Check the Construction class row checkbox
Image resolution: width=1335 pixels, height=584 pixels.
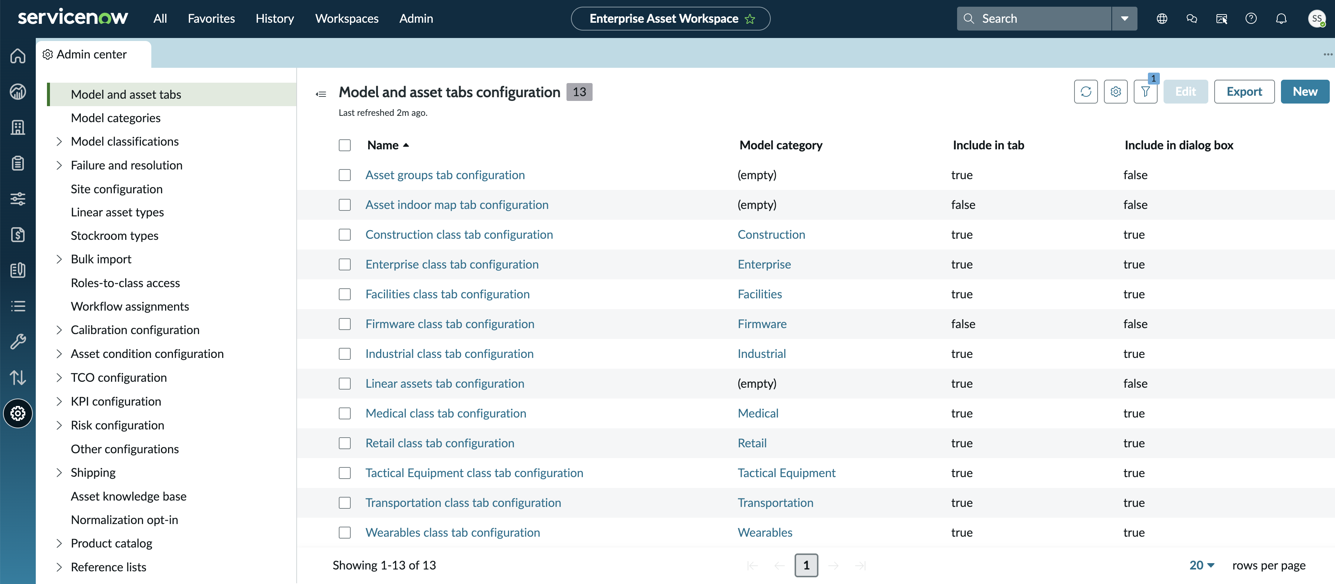[345, 235]
